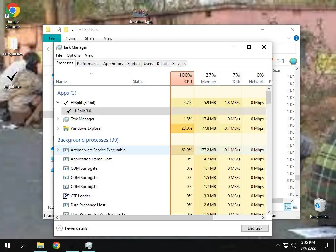Click the Task Manager title bar icon

tap(59, 47)
